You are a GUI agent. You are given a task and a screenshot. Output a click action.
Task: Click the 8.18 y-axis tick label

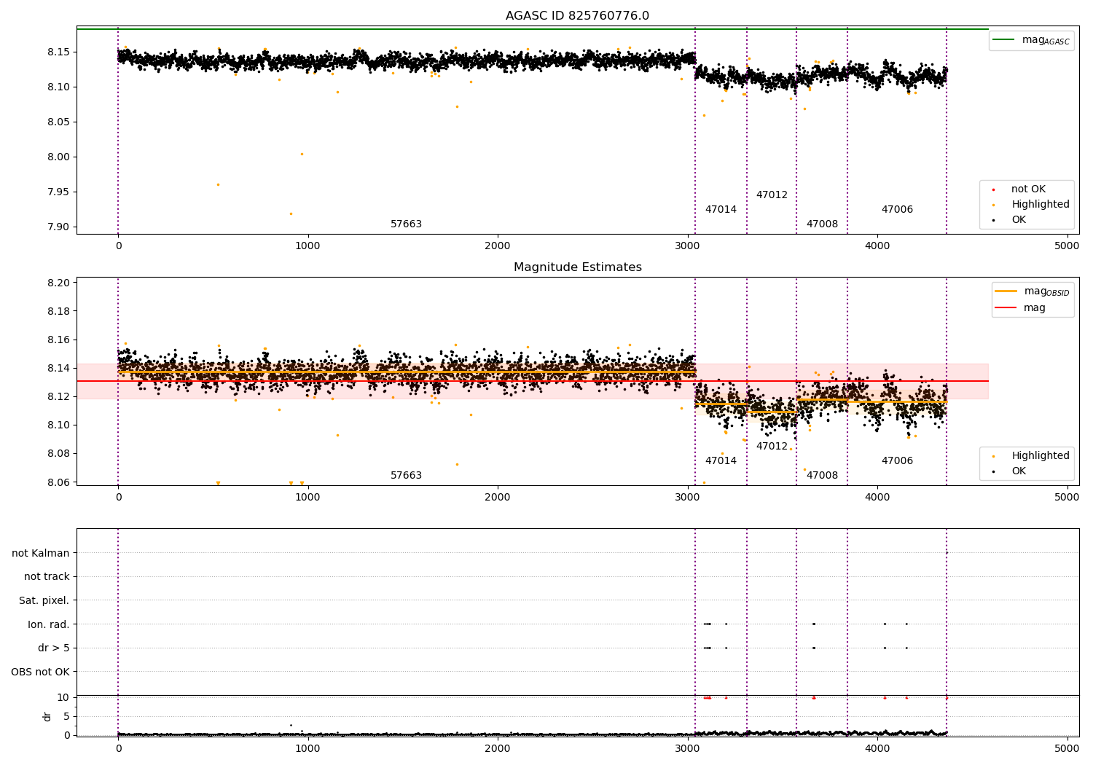59,312
